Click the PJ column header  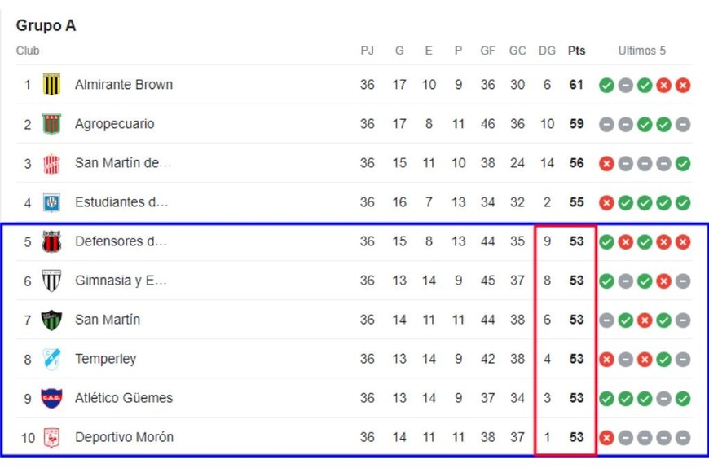(x=368, y=51)
